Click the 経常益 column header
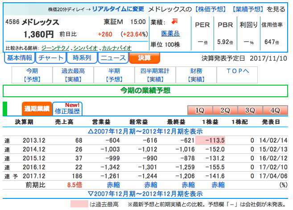 139,122
